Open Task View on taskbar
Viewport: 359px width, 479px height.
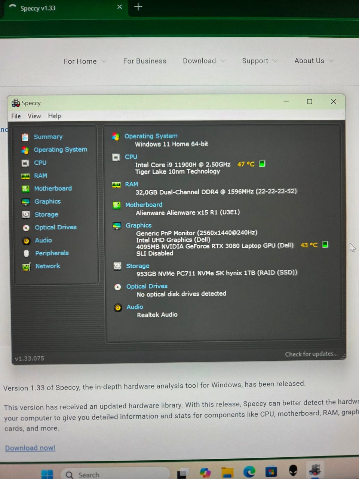pos(182,474)
